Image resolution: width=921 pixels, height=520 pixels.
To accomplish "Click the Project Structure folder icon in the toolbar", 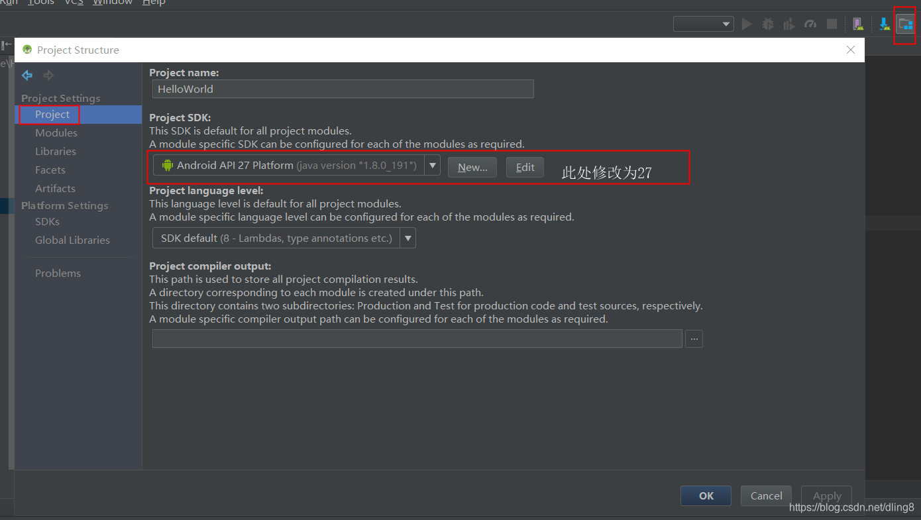I will [905, 25].
